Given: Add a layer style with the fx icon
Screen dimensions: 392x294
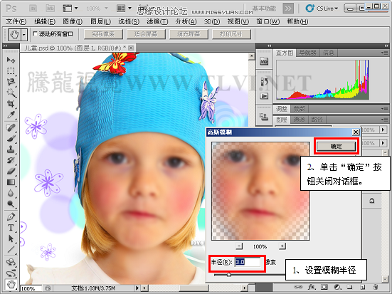Looking at the screenshot, I should 311,287.
